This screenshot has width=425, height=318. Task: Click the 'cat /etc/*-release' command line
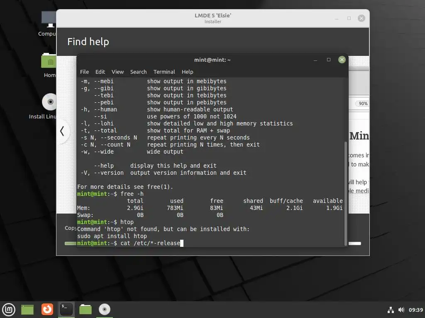pyautogui.click(x=150, y=243)
